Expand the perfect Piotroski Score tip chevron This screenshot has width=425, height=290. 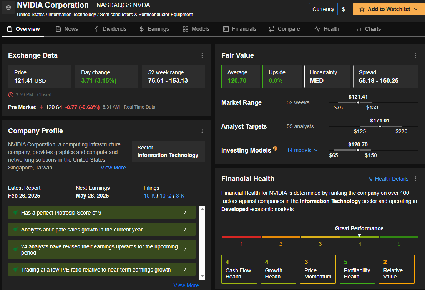click(x=185, y=212)
